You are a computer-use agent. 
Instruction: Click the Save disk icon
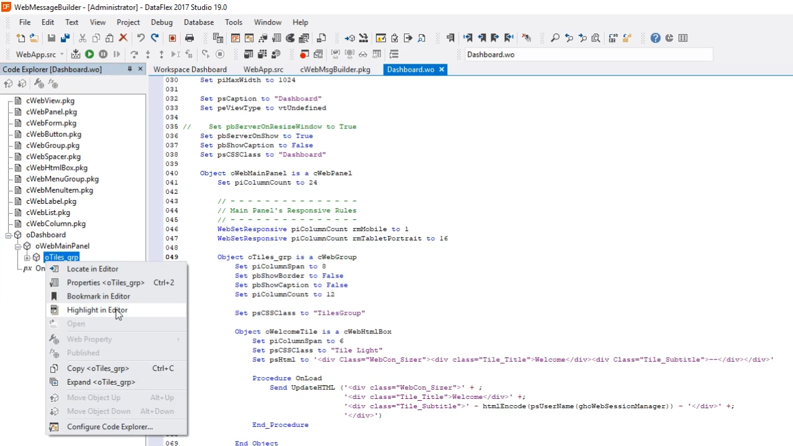(x=51, y=38)
